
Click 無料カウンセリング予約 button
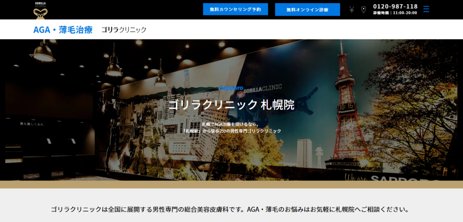tap(235, 9)
